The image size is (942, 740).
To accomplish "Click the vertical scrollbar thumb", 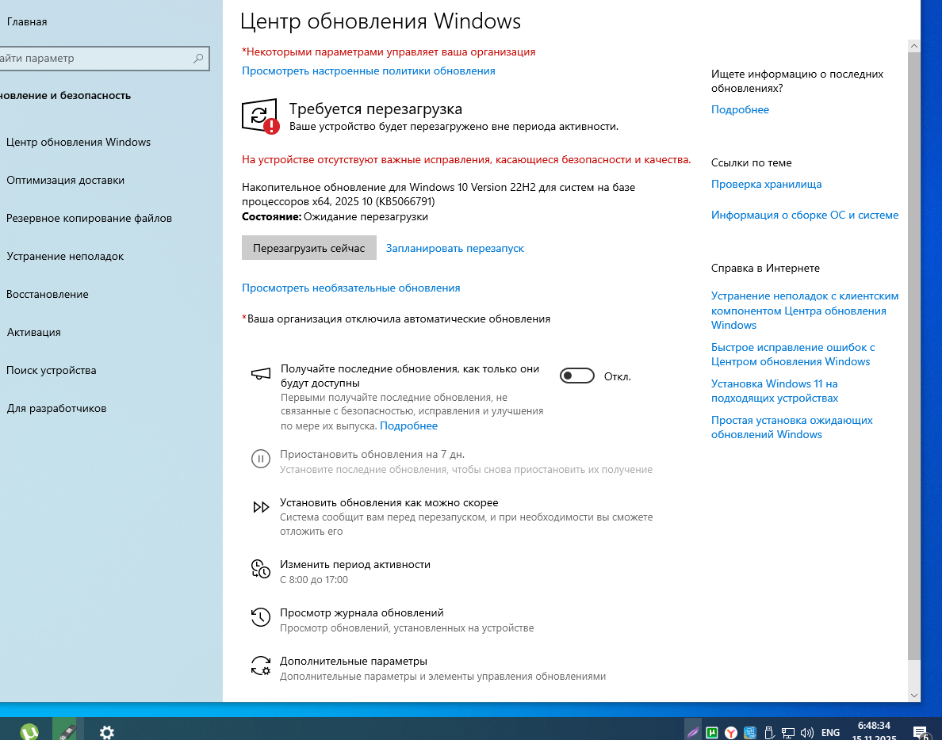I will tap(913, 356).
